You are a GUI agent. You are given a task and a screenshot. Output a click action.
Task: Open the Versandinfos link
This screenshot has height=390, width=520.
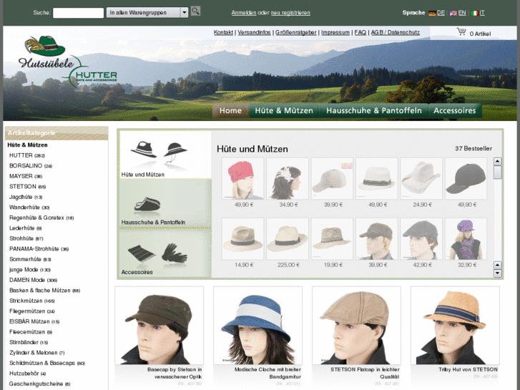point(254,32)
